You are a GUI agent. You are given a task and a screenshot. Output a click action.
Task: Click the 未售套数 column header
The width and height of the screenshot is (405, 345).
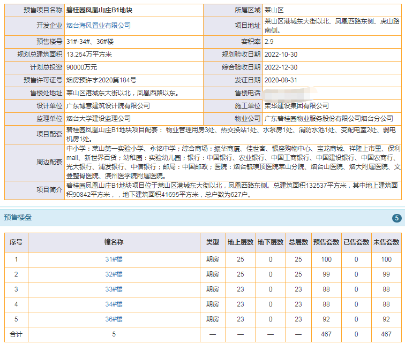(386, 242)
